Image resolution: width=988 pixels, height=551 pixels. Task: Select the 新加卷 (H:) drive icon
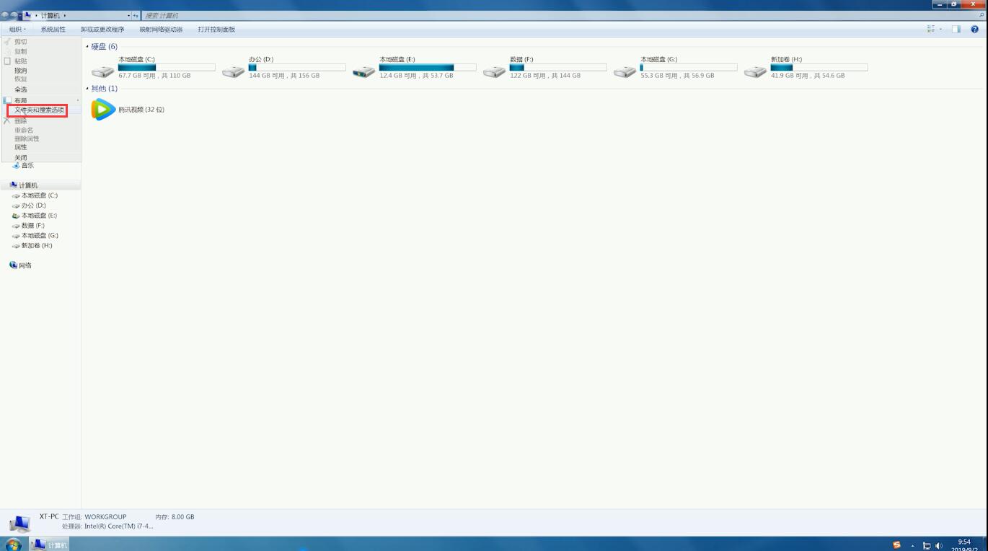click(755, 71)
